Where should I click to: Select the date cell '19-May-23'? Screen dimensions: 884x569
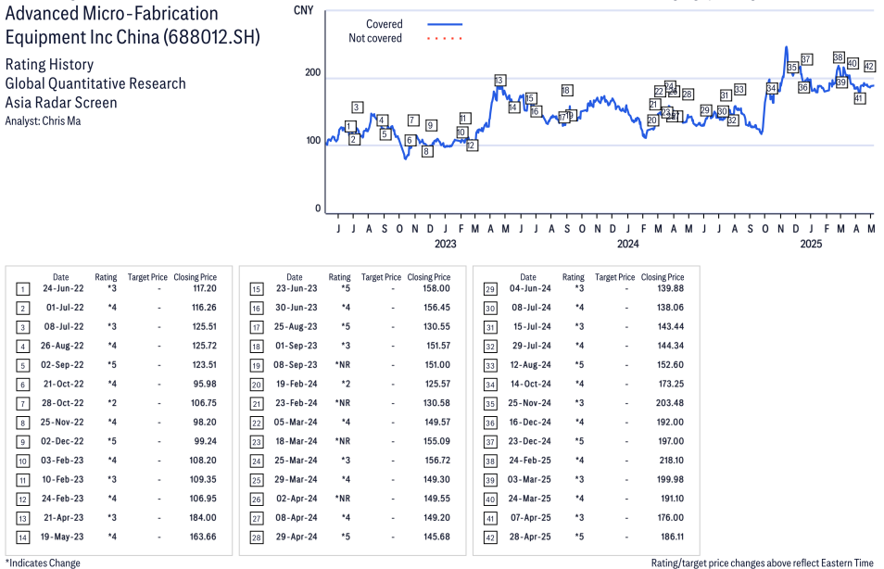tap(62, 537)
